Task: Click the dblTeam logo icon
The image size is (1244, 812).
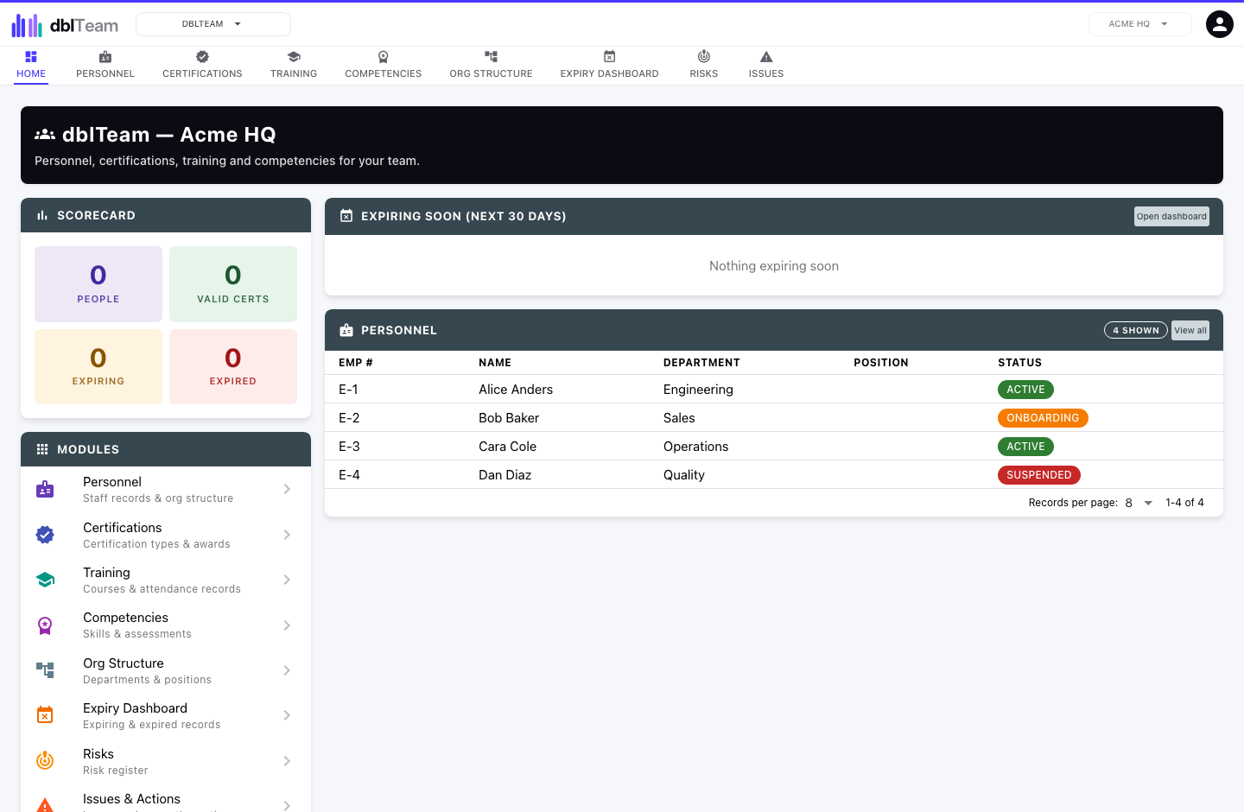Action: 27,25
